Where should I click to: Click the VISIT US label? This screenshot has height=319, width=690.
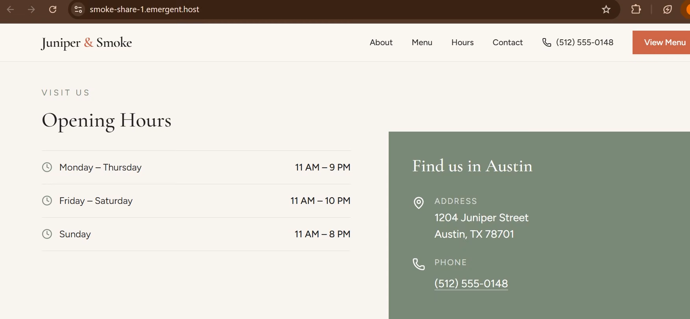click(66, 93)
